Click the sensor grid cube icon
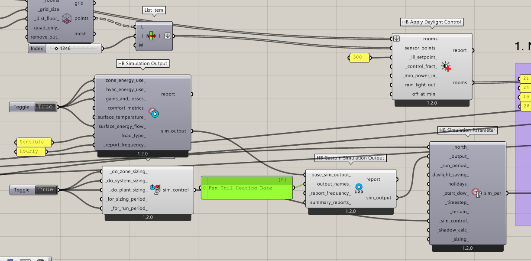This screenshot has width=531, height=261. 67,18
